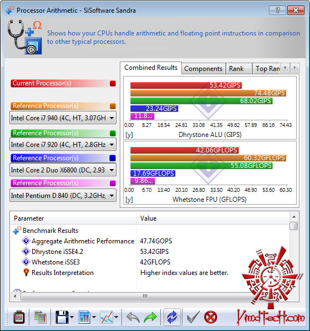Click the line graph chart icon
The height and width of the screenshot is (331, 310).
click(106, 317)
